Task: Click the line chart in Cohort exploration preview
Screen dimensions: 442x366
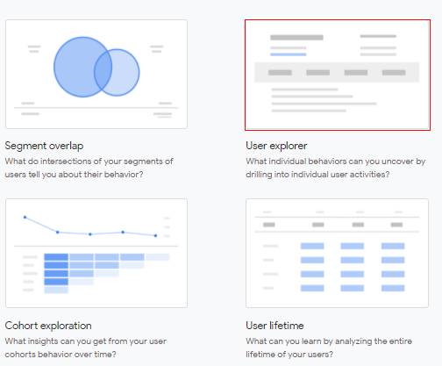Action: click(90, 226)
